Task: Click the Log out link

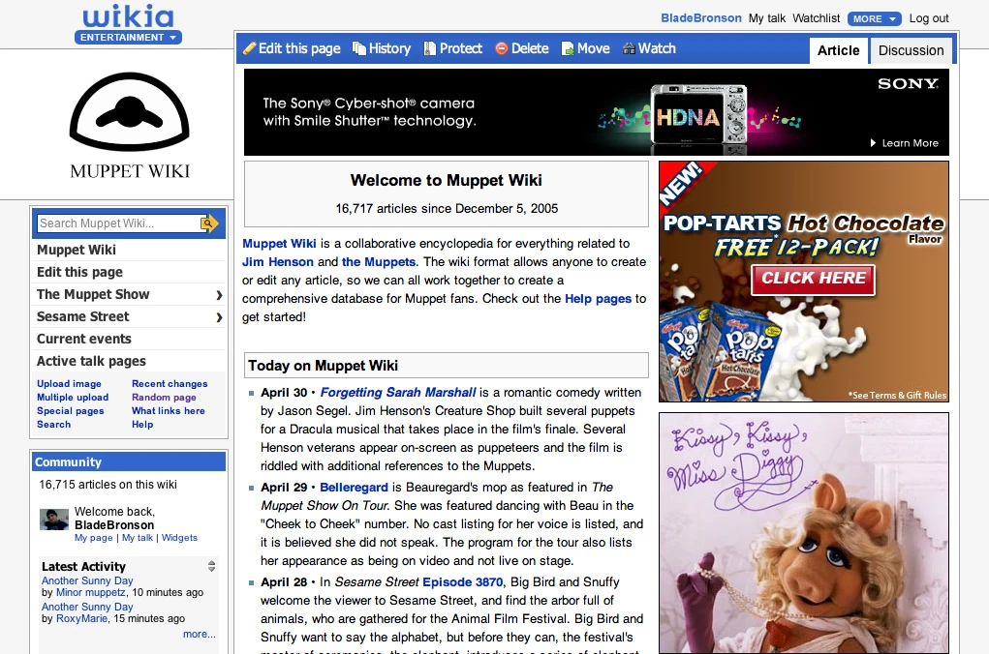Action: coord(928,18)
